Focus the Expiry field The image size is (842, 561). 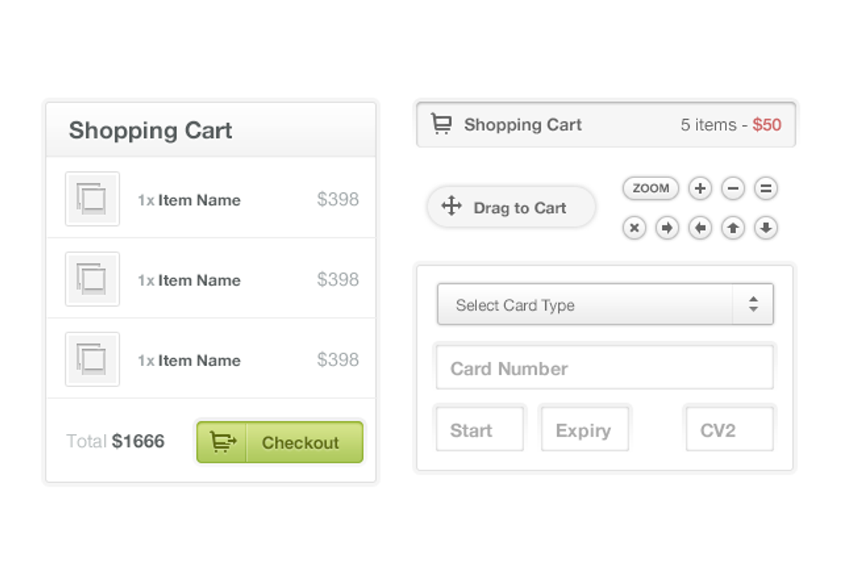tap(584, 430)
